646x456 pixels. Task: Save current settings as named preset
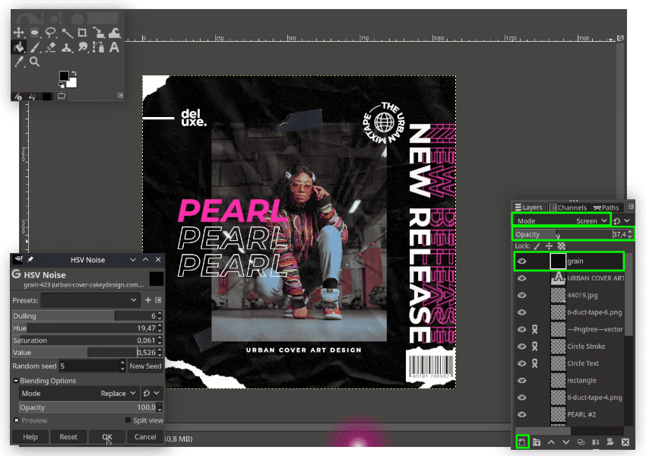(148, 300)
